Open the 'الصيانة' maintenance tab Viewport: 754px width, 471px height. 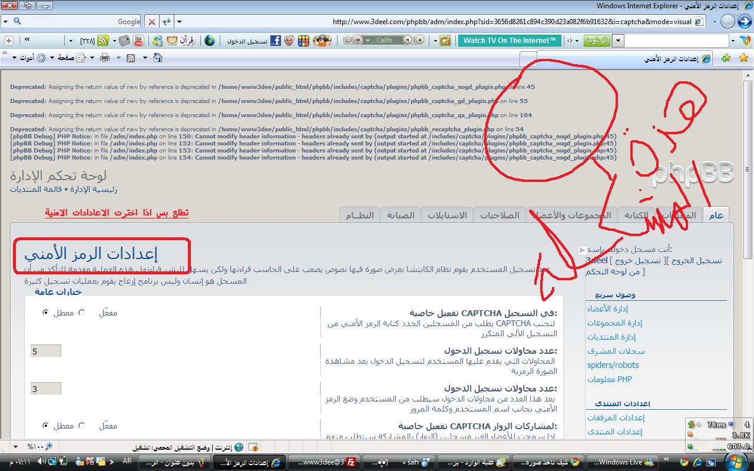(401, 215)
